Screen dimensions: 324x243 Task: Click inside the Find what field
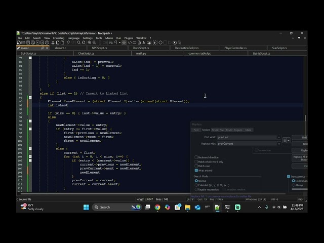(247, 137)
